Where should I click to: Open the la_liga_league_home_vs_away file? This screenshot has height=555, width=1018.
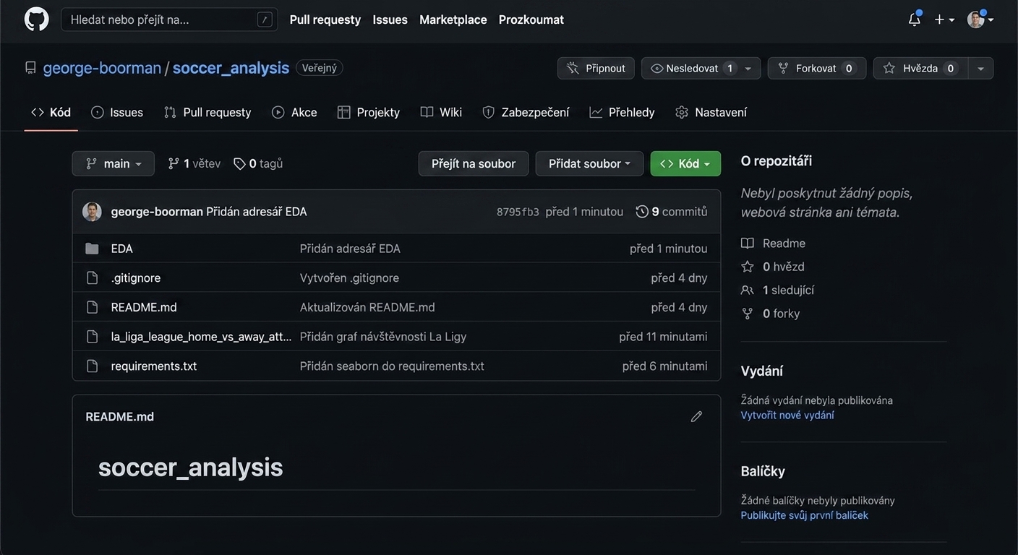pos(202,337)
